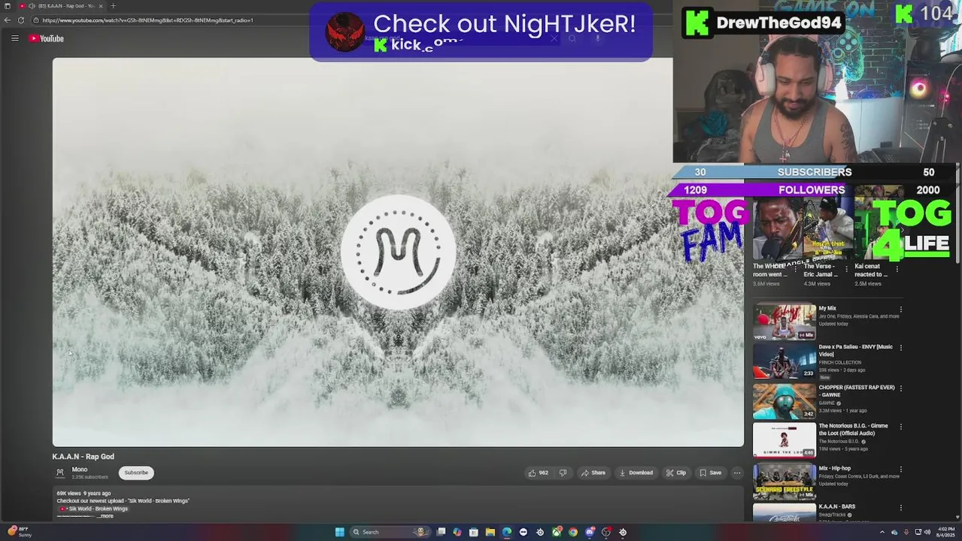Image resolution: width=962 pixels, height=541 pixels.
Task: Open Google Chrome from the taskbar
Action: tap(573, 532)
